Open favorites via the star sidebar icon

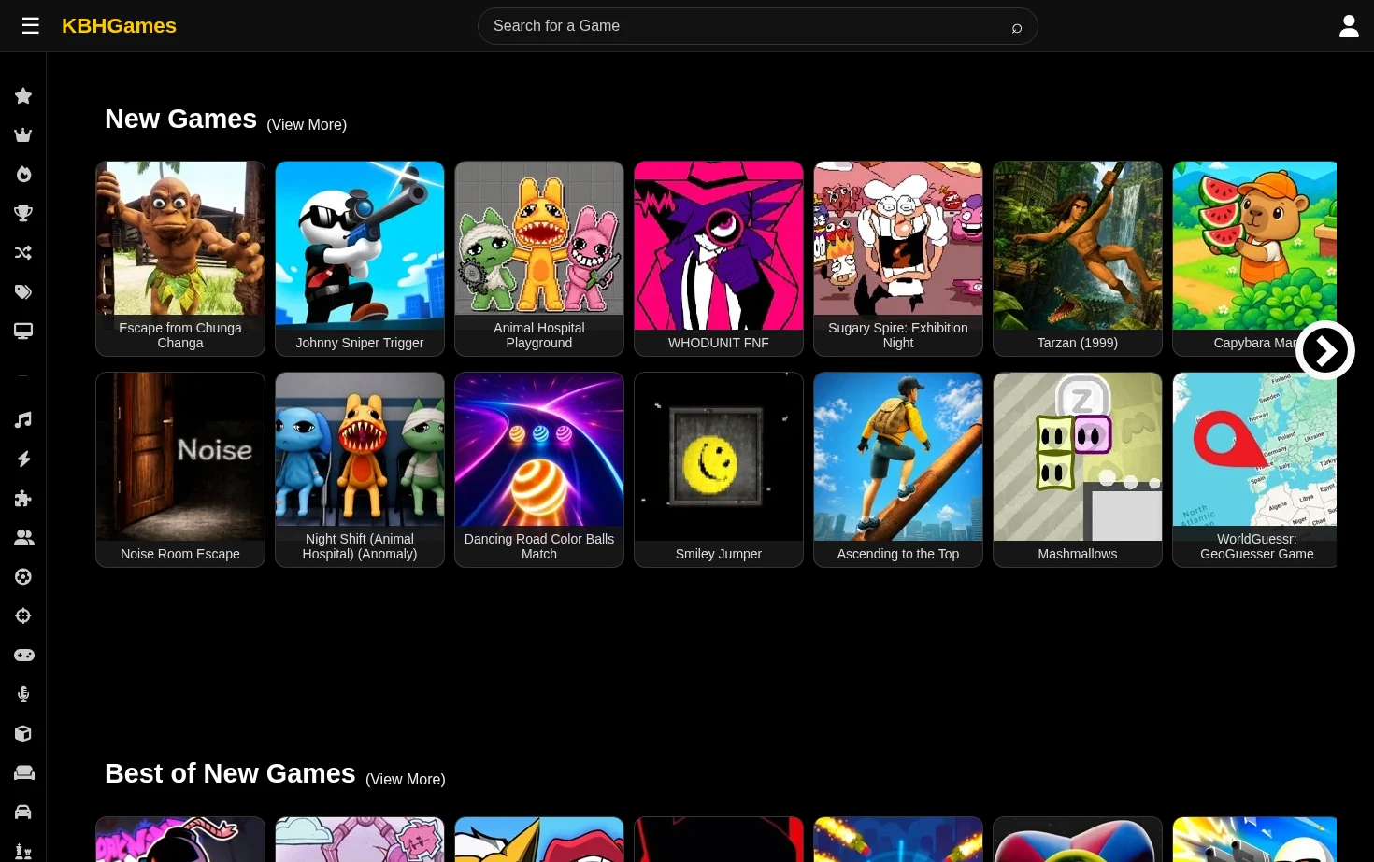tap(23, 96)
